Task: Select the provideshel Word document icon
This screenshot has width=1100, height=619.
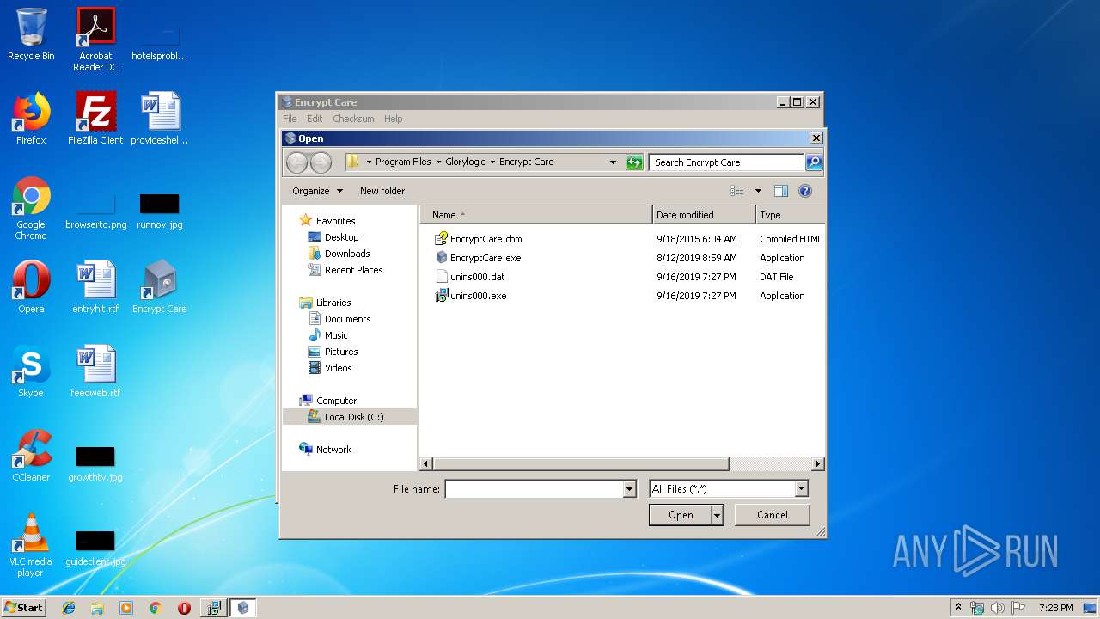Action: pyautogui.click(x=160, y=119)
